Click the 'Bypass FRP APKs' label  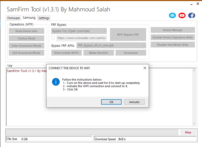[x=63, y=45]
